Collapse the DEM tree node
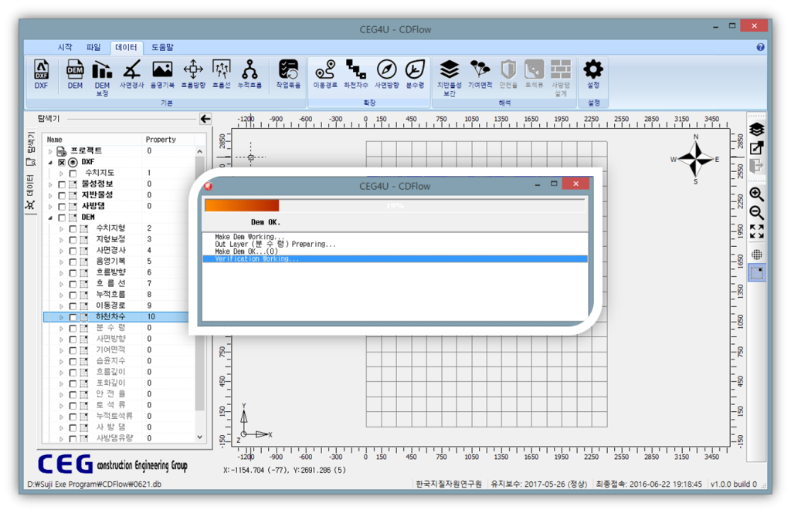This screenshot has height=513, width=791. click(50, 218)
